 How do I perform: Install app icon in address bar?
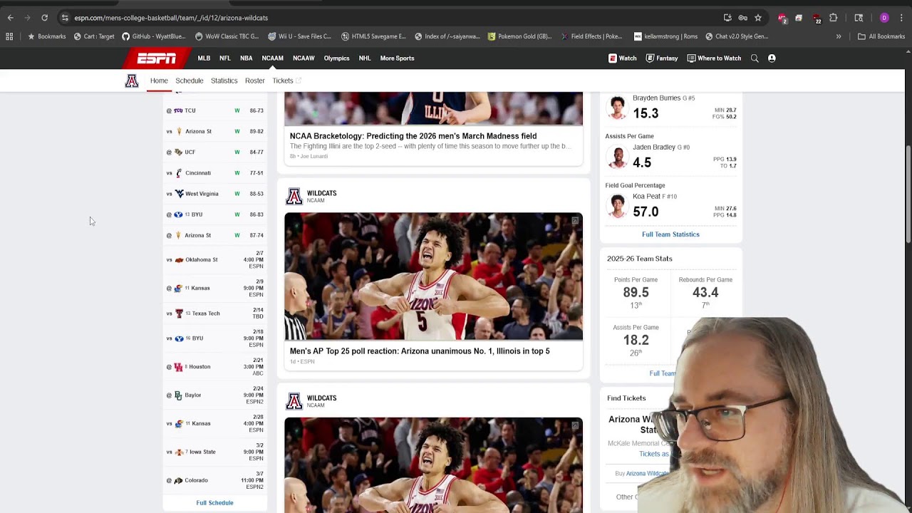click(727, 18)
